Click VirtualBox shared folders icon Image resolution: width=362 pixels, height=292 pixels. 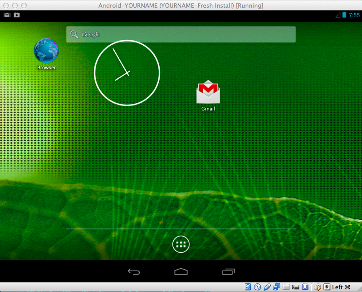[286, 287]
